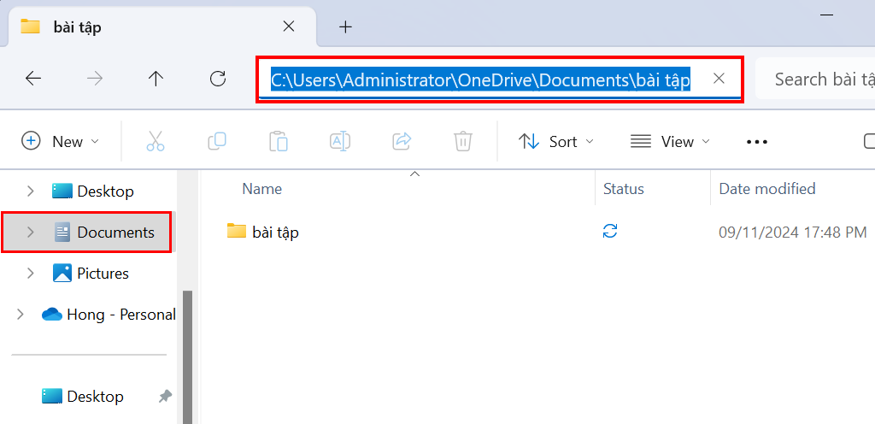
Task: Expand the Pictures tree node
Action: click(x=31, y=274)
